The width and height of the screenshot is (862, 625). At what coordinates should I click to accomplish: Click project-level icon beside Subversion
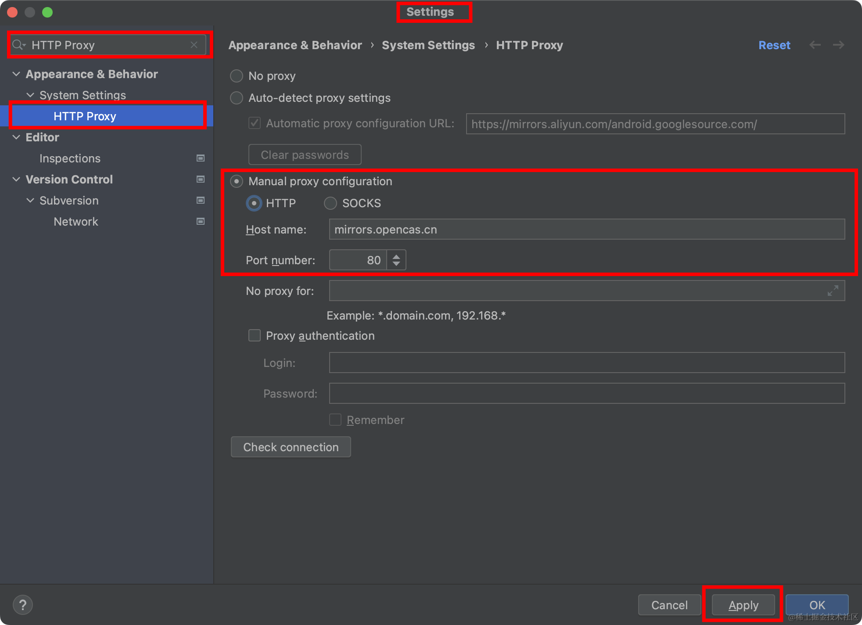(x=201, y=200)
